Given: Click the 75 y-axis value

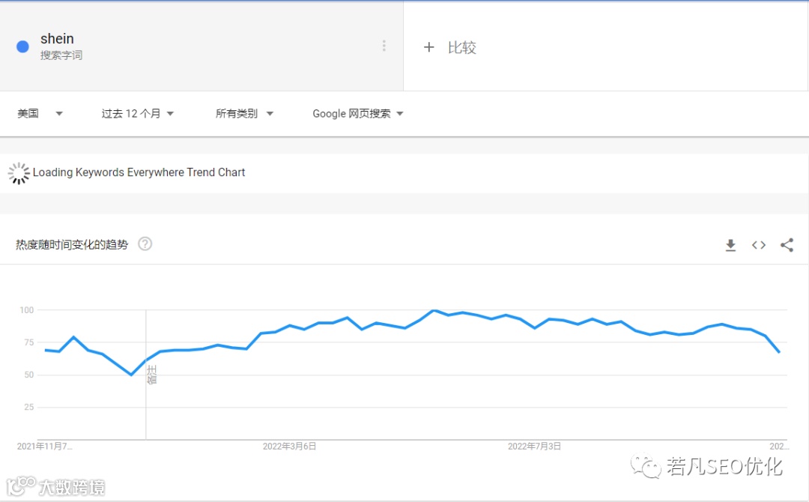Looking at the screenshot, I should click(x=29, y=342).
